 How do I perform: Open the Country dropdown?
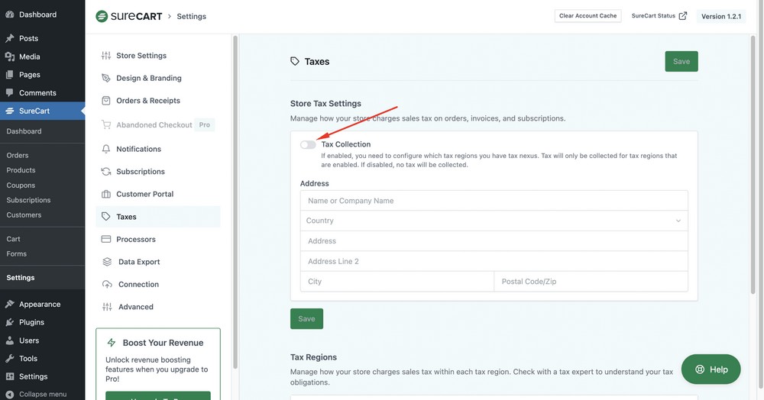click(x=494, y=221)
